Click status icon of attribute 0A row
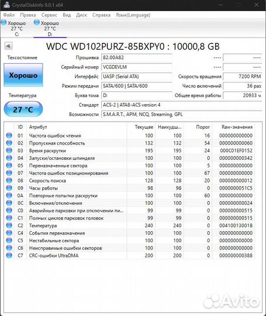This screenshot has height=316, width=266. (x=9, y=195)
